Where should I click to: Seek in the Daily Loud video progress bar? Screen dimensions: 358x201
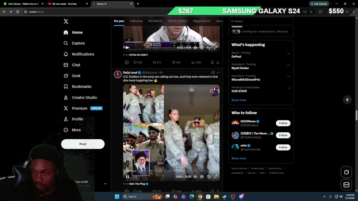click(171, 171)
